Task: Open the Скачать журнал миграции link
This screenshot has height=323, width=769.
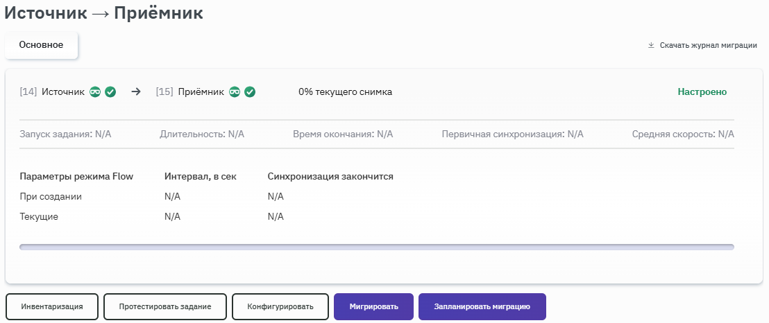Action: (x=708, y=46)
